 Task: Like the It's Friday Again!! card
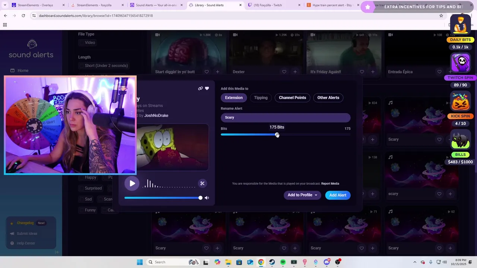click(362, 71)
